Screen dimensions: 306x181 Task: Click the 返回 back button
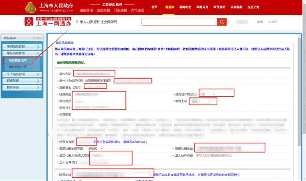point(272,22)
